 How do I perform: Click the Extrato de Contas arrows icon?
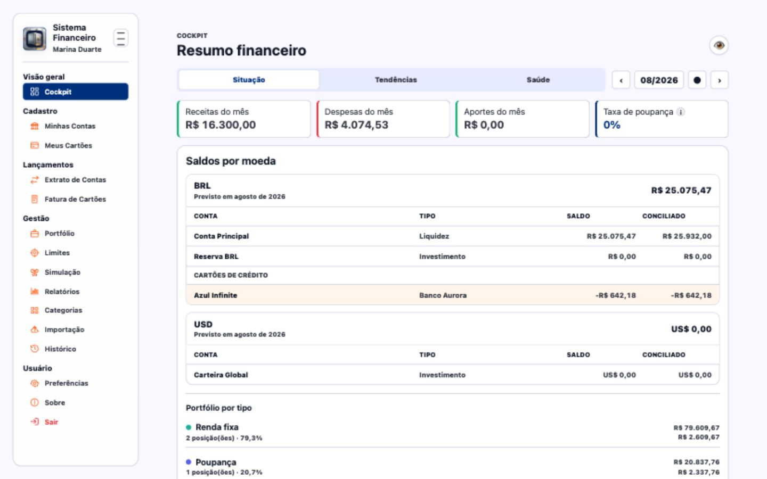tap(35, 180)
